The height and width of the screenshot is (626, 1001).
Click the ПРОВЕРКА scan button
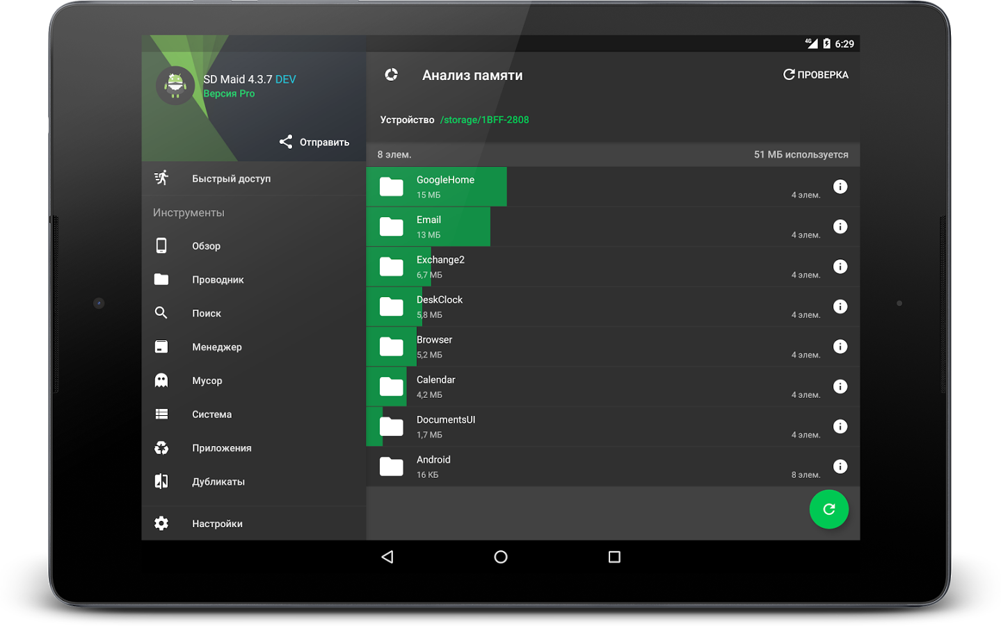pos(815,74)
